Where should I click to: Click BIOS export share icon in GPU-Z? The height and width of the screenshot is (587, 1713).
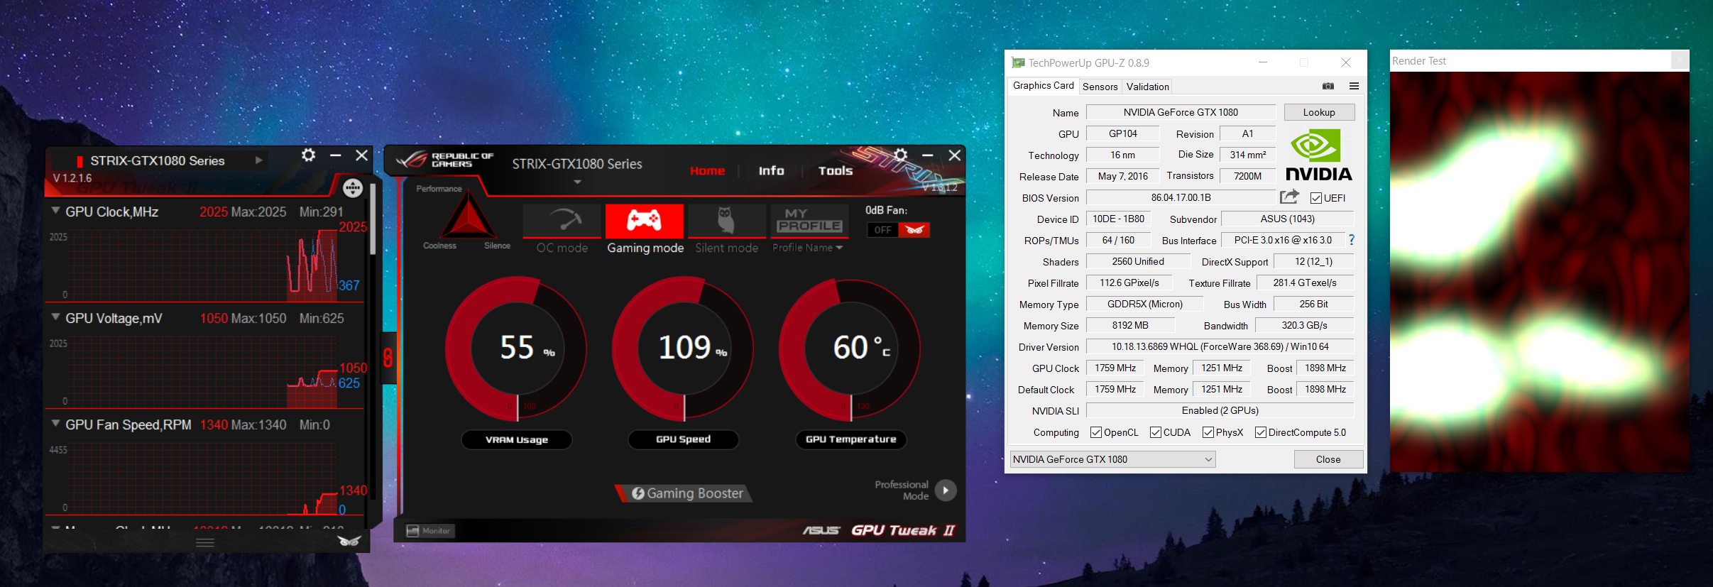click(x=1289, y=197)
